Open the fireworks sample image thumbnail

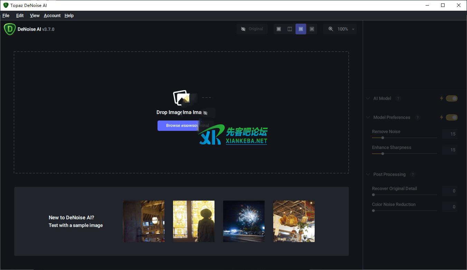pos(244,221)
